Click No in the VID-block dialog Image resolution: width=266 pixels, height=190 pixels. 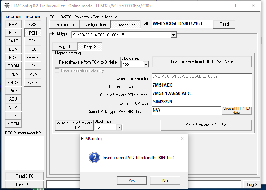pos(165,180)
